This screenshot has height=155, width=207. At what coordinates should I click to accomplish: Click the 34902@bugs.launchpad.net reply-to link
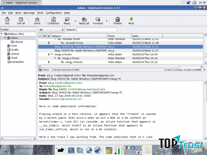(x=87, y=89)
